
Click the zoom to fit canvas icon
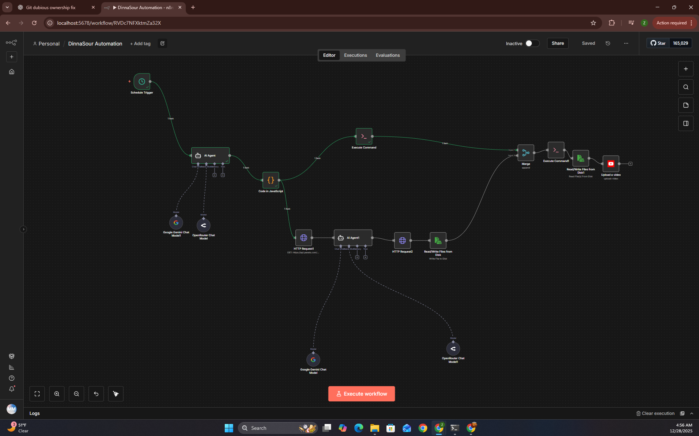(x=37, y=394)
